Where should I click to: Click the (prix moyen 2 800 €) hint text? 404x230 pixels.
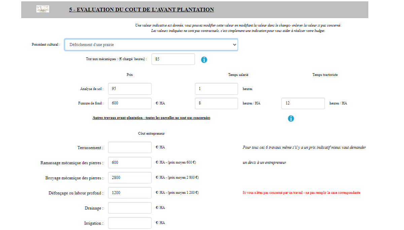pyautogui.click(x=183, y=178)
